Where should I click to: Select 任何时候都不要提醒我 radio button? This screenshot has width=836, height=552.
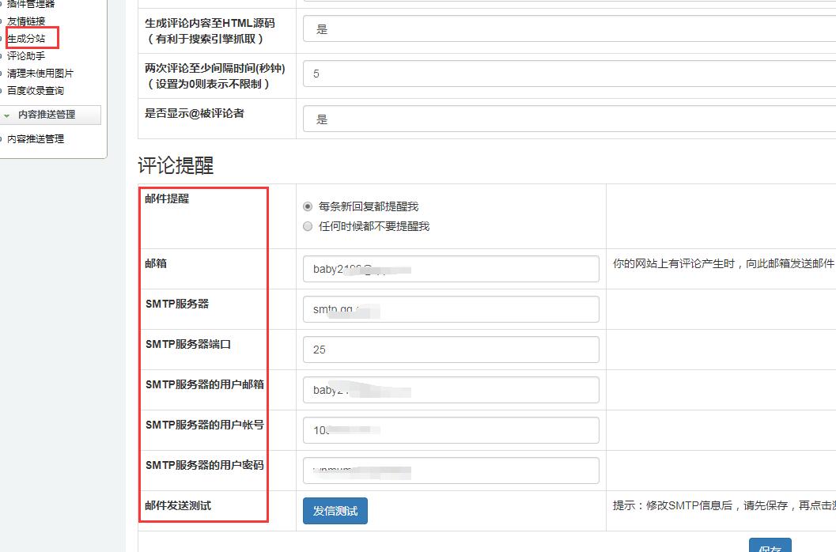pos(308,226)
